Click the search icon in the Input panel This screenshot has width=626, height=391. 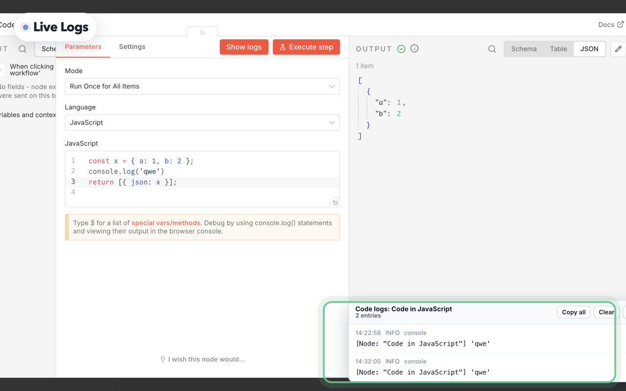(22, 49)
